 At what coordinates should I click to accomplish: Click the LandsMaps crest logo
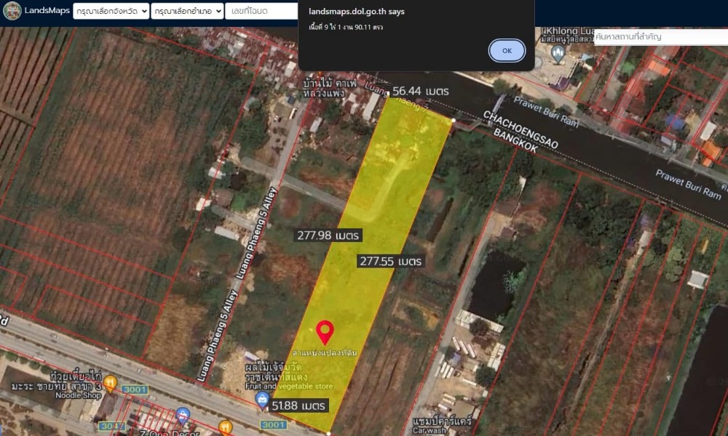coord(12,11)
